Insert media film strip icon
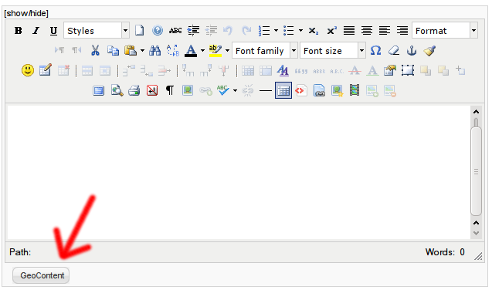The image size is (492, 290). [x=355, y=90]
